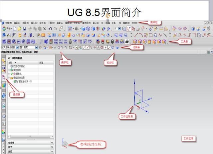Sort by the 名称 column header

pyautogui.click(x=23, y=63)
